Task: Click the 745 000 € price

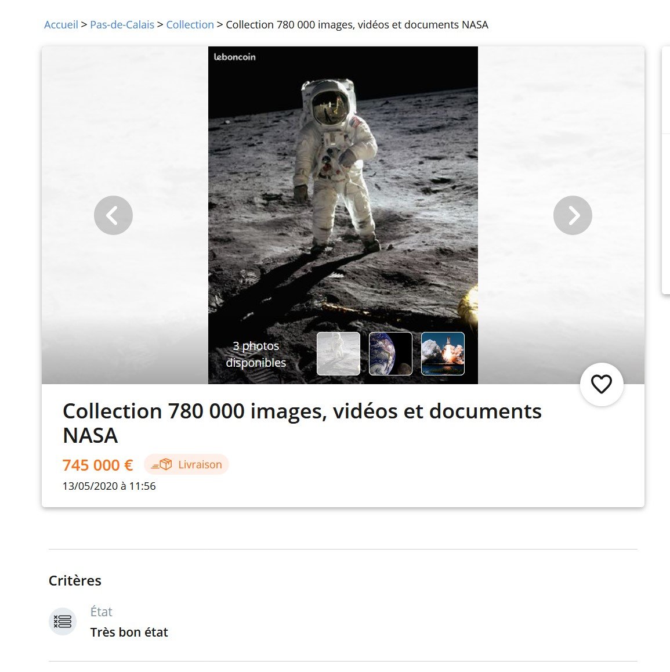Action: (97, 465)
